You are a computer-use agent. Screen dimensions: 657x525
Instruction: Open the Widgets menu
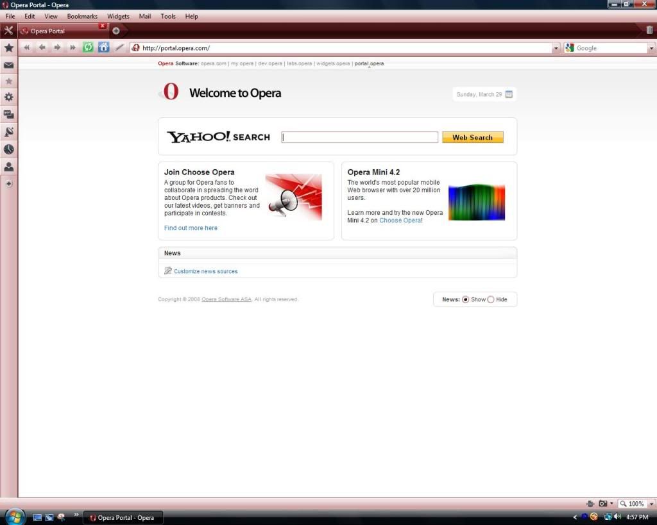(118, 16)
